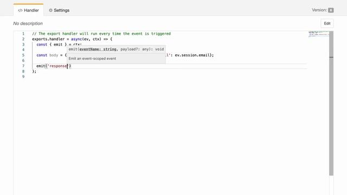Click the 'No description' text

click(x=28, y=23)
